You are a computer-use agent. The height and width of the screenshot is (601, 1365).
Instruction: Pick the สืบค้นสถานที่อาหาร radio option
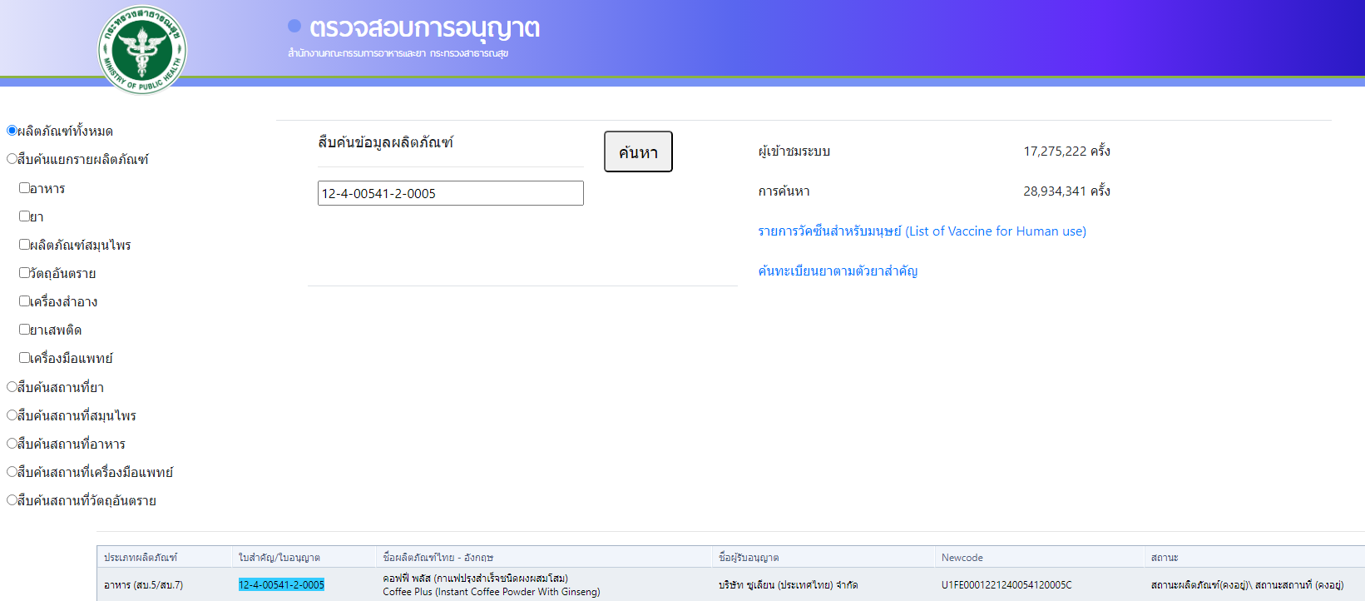pos(12,444)
